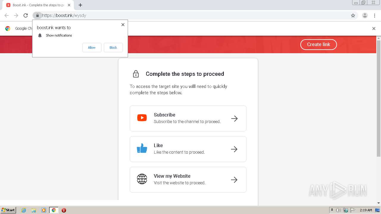Viewport: 381px width, 214px height.
Task: Click the arrow on the Like step
Action: (235, 149)
